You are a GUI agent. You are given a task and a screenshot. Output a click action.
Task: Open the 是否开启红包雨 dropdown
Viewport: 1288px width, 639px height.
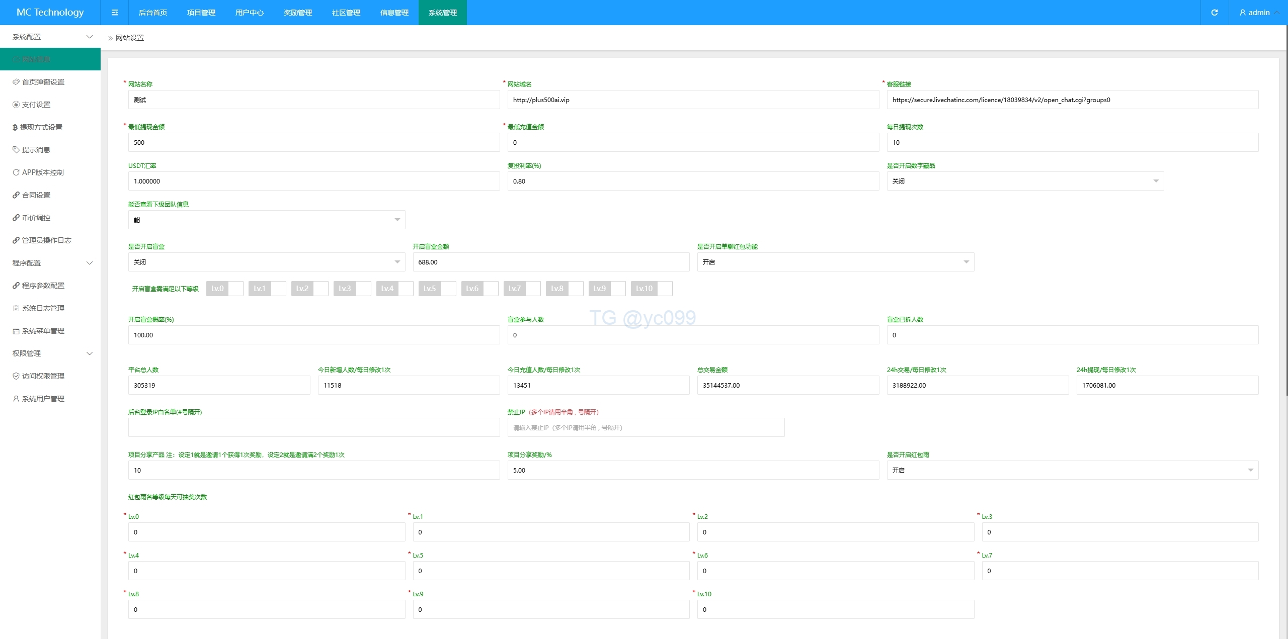pos(1072,470)
